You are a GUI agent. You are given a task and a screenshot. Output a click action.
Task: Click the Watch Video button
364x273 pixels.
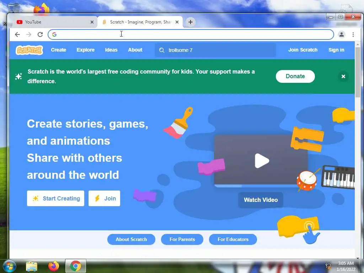click(x=261, y=200)
